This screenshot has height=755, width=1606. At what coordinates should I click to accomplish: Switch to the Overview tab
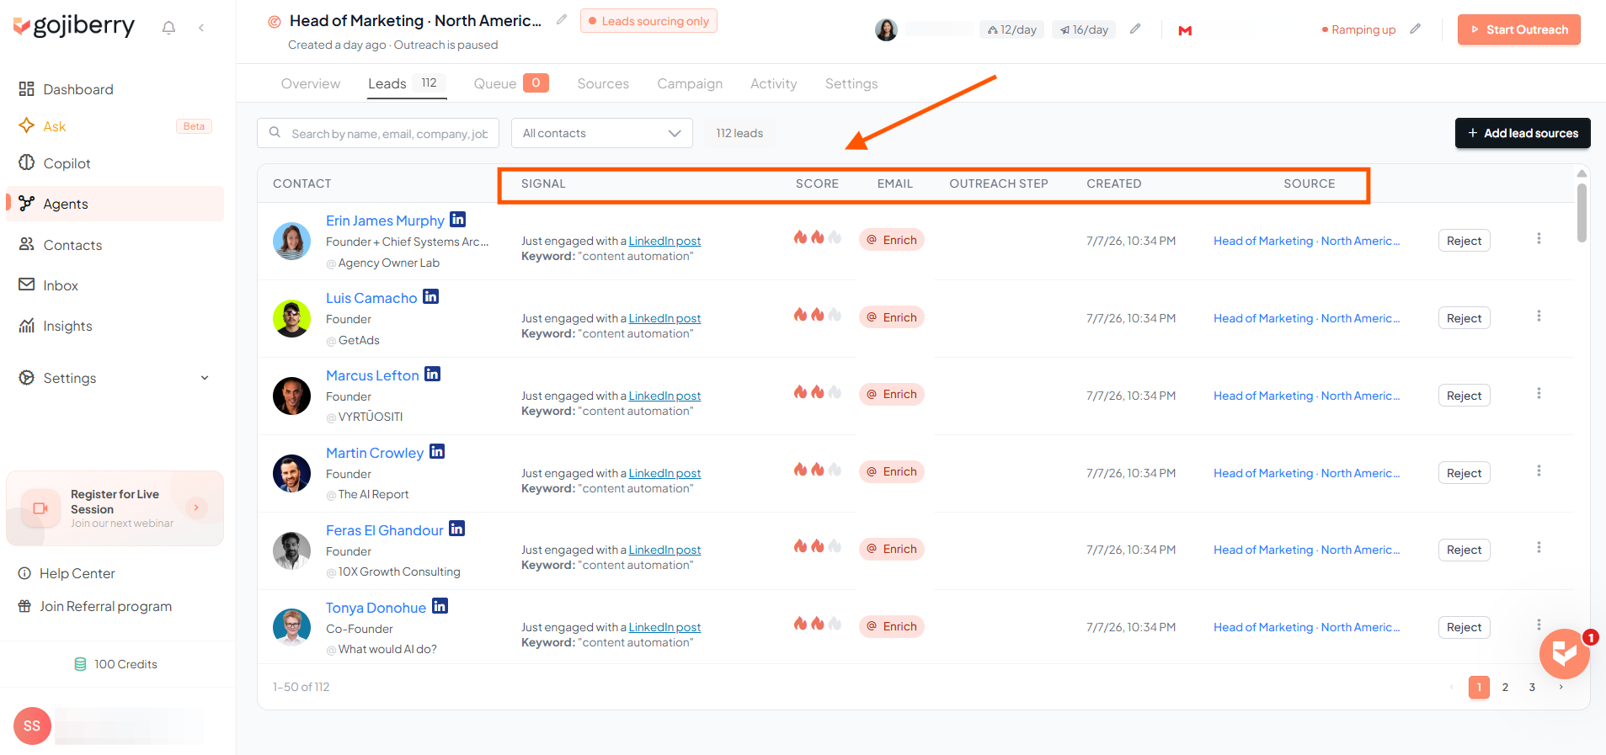[x=311, y=83]
